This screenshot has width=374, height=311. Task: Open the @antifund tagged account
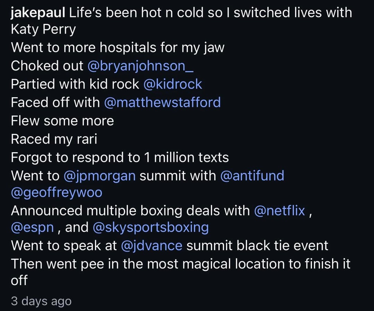tap(252, 176)
